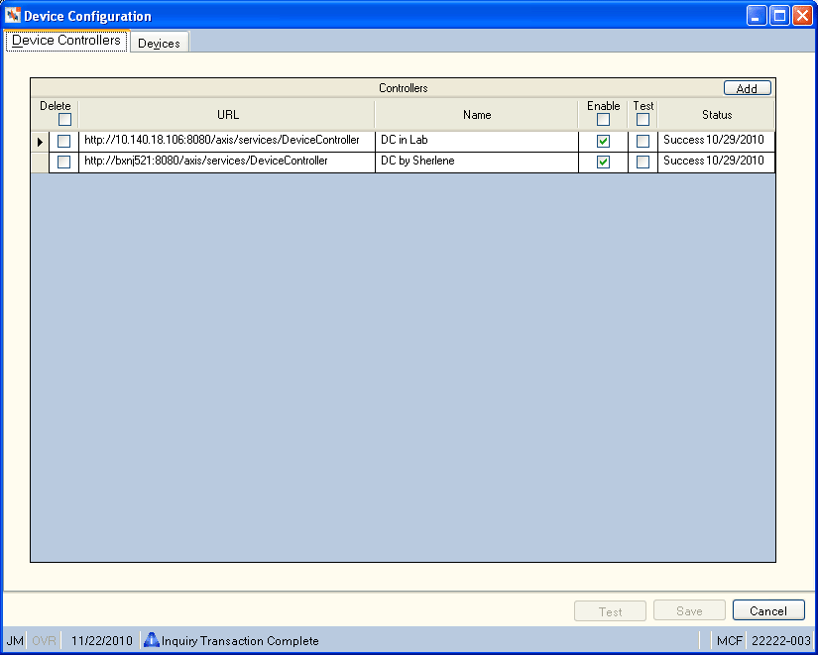Toggle the Enable header select-all checkbox
818x655 pixels.
pos(603,120)
